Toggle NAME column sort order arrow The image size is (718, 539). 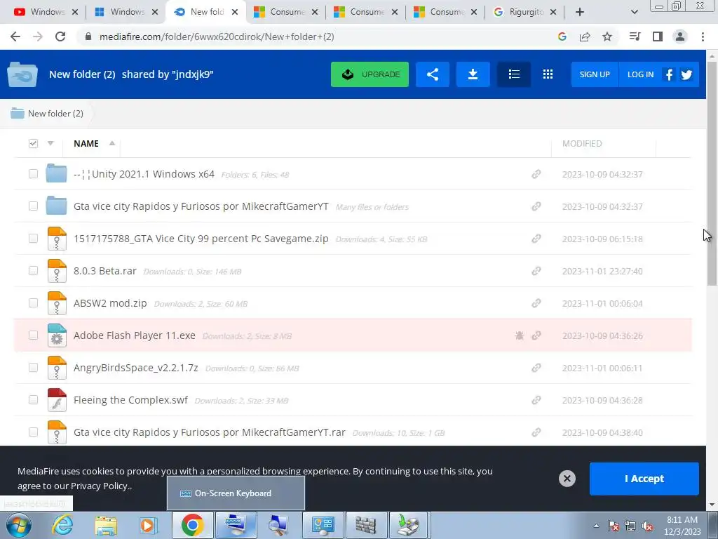click(x=111, y=143)
